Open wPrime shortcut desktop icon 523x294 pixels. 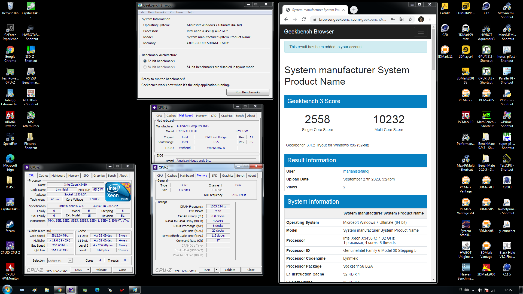pos(507,119)
